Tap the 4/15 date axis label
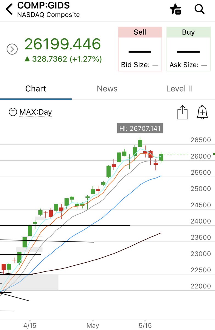 pos(30,326)
